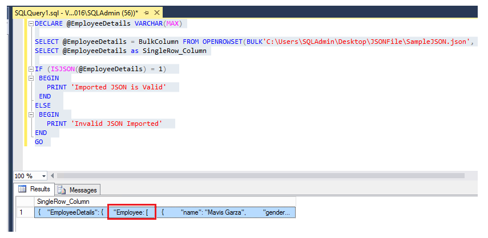The image size is (488, 238).
Task: Click the MAX keyword in the editor
Action: (x=173, y=23)
